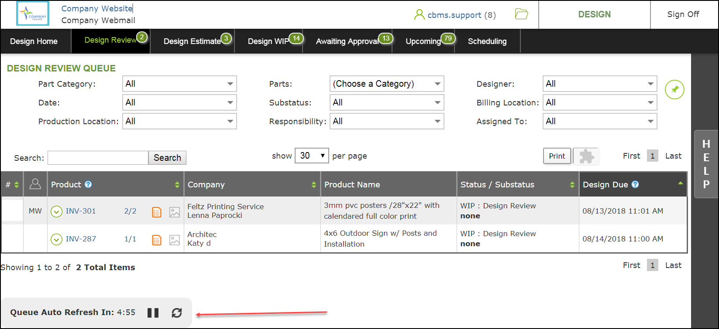The width and height of the screenshot is (719, 329).
Task: Open the Awaiting Approval tab
Action: tap(347, 41)
